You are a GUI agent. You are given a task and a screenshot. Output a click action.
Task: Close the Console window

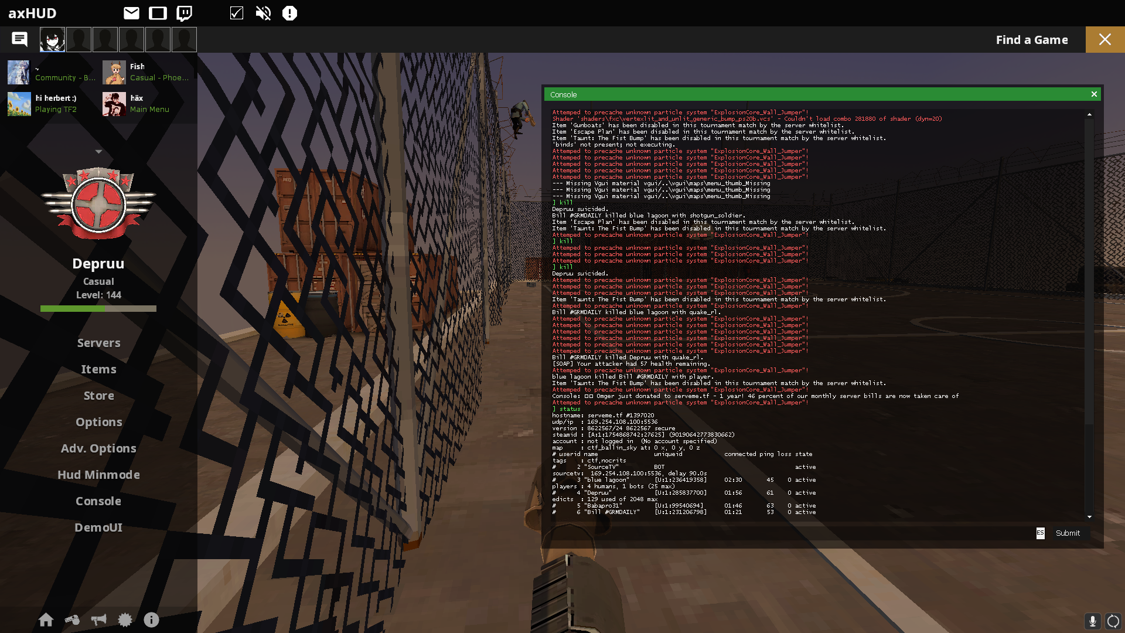[1094, 94]
